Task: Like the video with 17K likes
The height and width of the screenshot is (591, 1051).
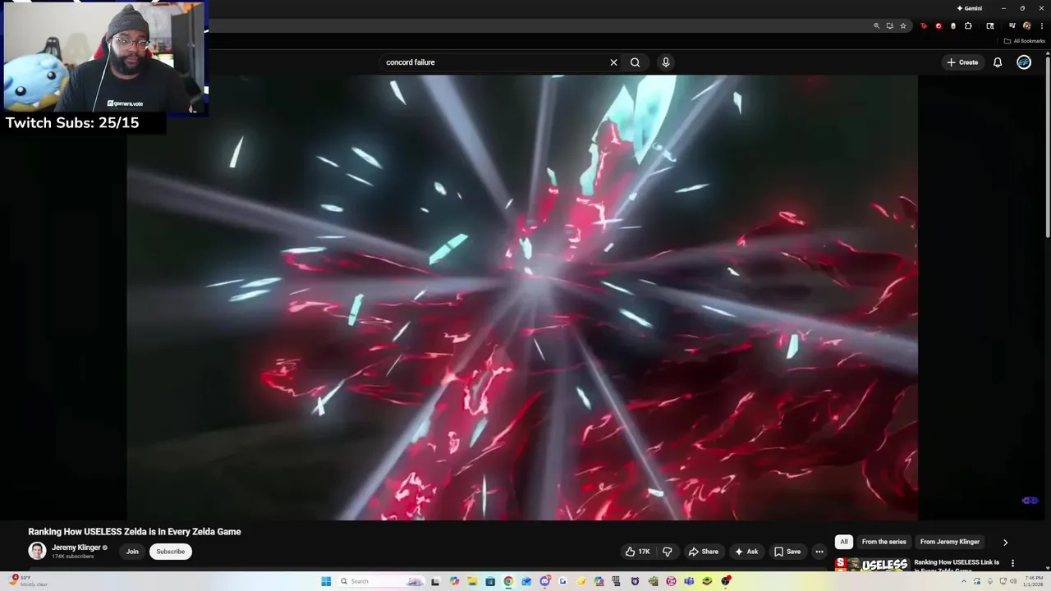Action: click(x=638, y=552)
